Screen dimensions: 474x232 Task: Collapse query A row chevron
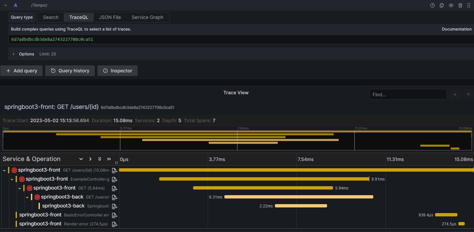click(6, 5)
